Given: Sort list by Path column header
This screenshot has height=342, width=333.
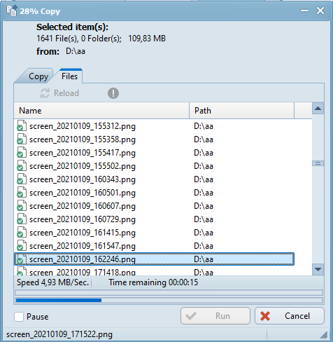Looking at the screenshot, I should [x=241, y=111].
